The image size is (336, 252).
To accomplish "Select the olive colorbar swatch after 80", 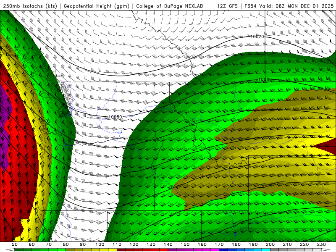I will click(70, 250).
